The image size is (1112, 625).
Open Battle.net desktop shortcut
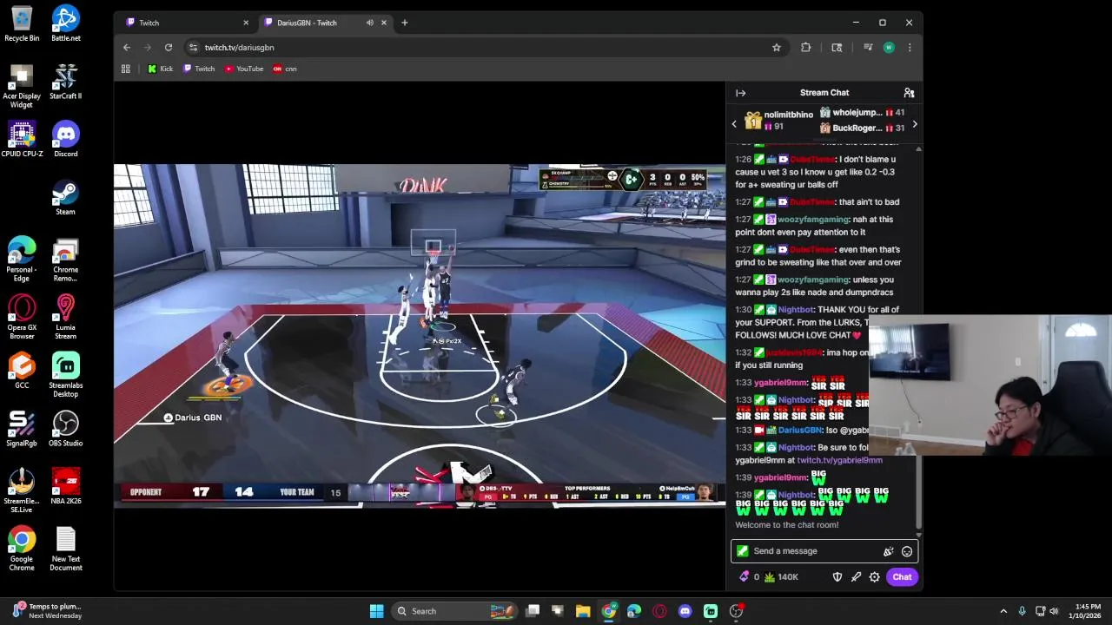pyautogui.click(x=65, y=23)
